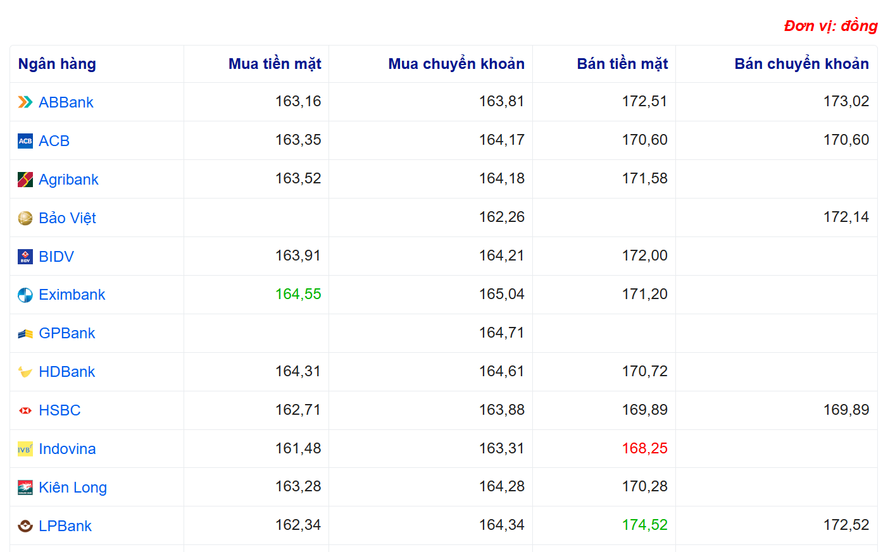The height and width of the screenshot is (552, 888).
Task: Click the Indovina IVB logo icon
Action: pos(25,449)
